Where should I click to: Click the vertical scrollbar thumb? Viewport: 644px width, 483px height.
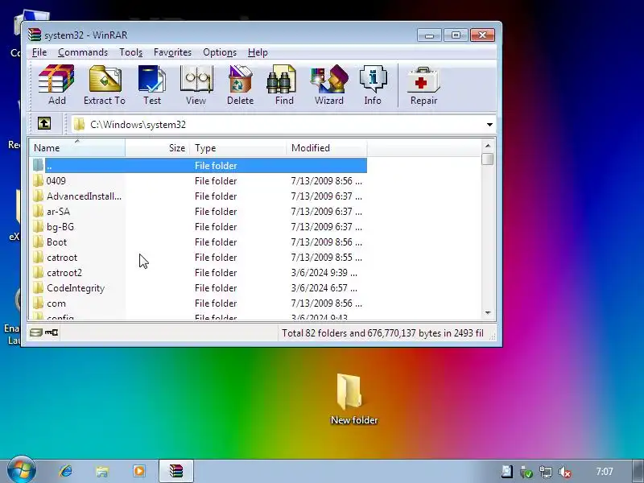tap(488, 159)
